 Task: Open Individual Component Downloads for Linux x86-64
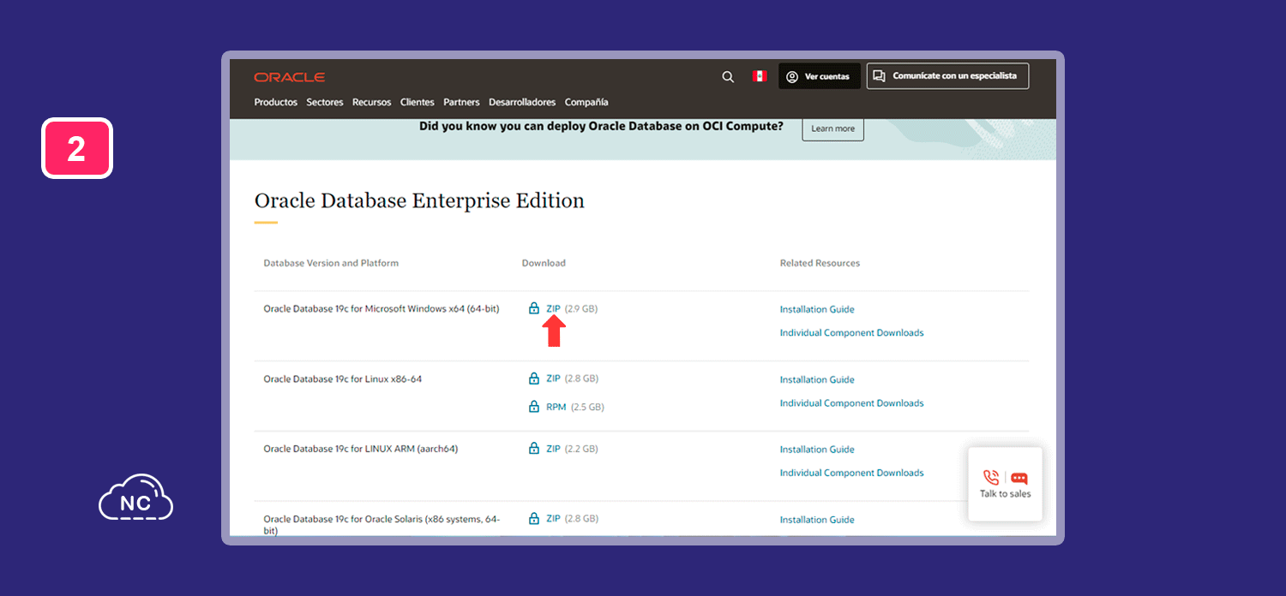pyautogui.click(x=851, y=402)
